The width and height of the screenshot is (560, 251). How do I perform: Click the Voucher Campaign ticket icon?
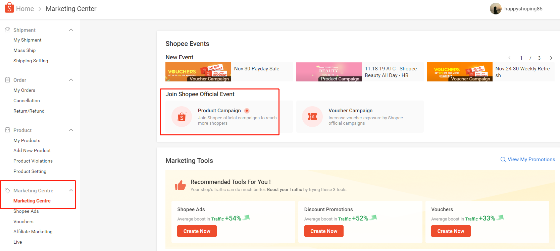312,117
